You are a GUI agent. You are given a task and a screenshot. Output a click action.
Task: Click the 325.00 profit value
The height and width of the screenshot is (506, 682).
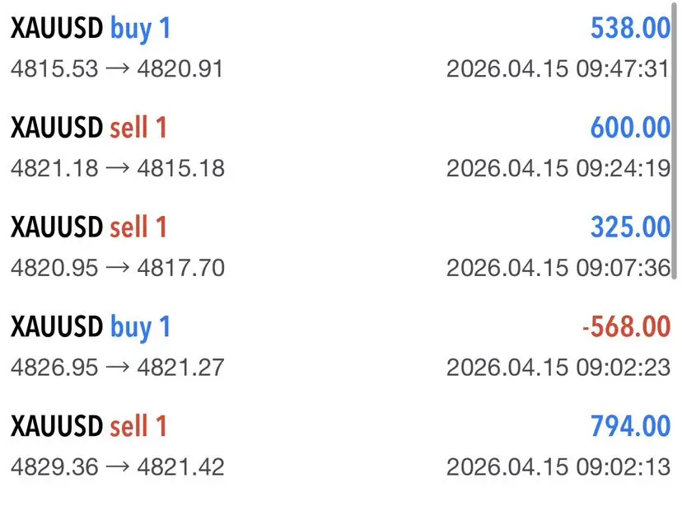(630, 227)
